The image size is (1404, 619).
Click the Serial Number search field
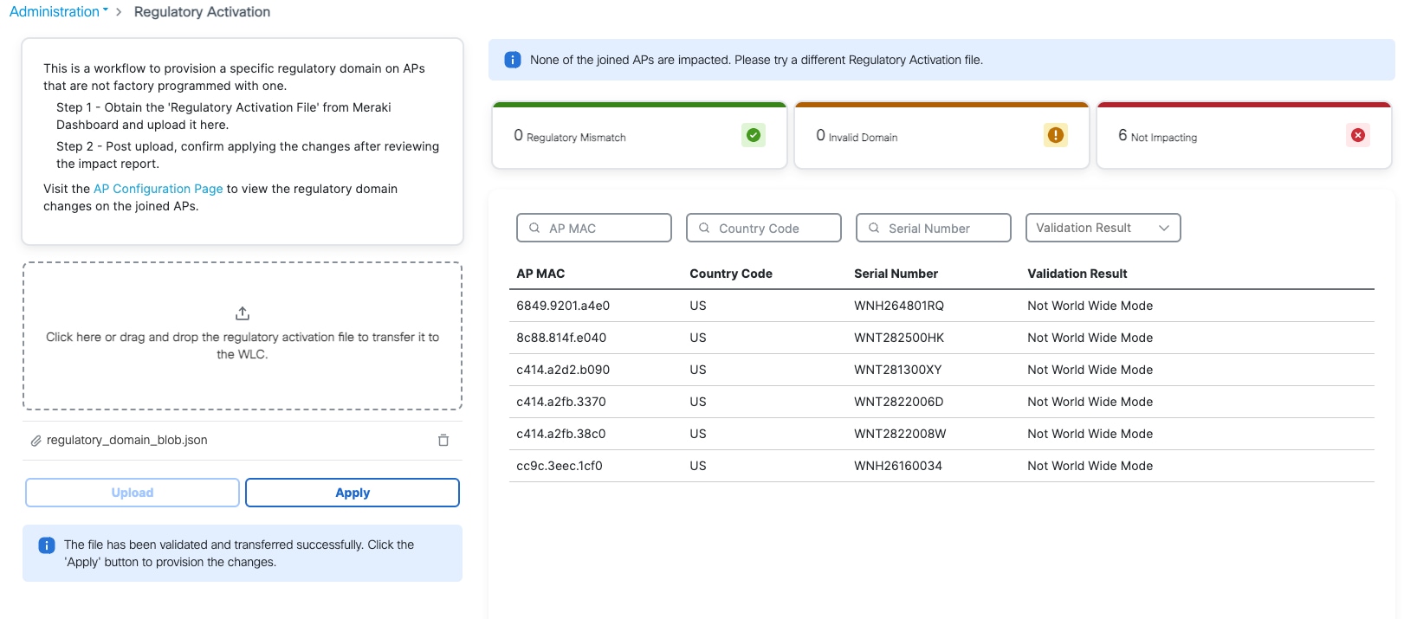(x=934, y=228)
